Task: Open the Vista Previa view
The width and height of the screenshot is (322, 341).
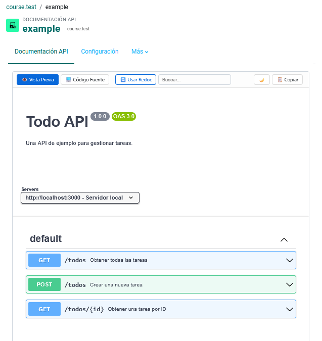Action: [x=37, y=80]
